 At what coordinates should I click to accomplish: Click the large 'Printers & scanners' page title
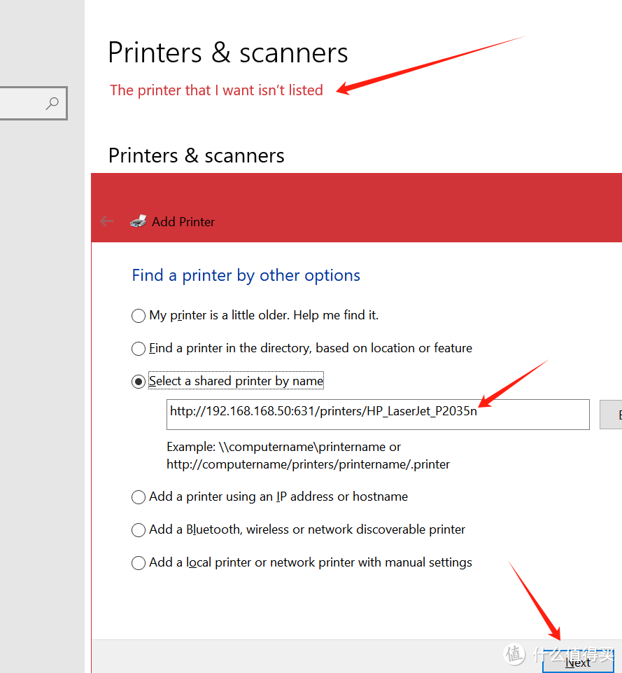[227, 53]
